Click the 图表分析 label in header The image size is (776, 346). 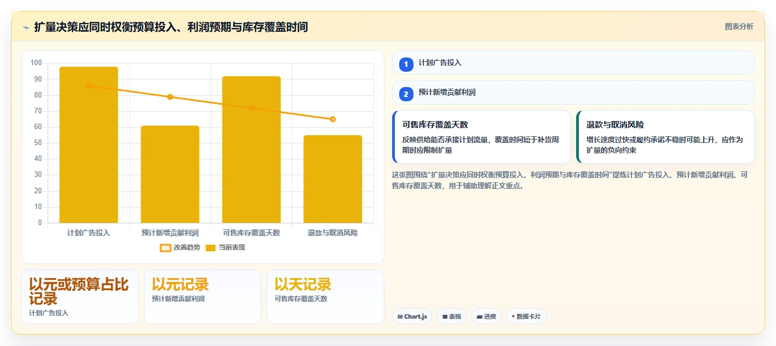739,26
